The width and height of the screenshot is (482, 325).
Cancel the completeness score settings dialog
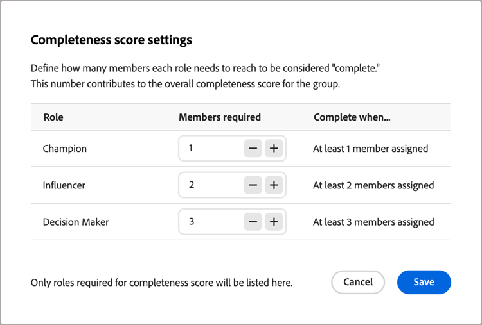(358, 282)
